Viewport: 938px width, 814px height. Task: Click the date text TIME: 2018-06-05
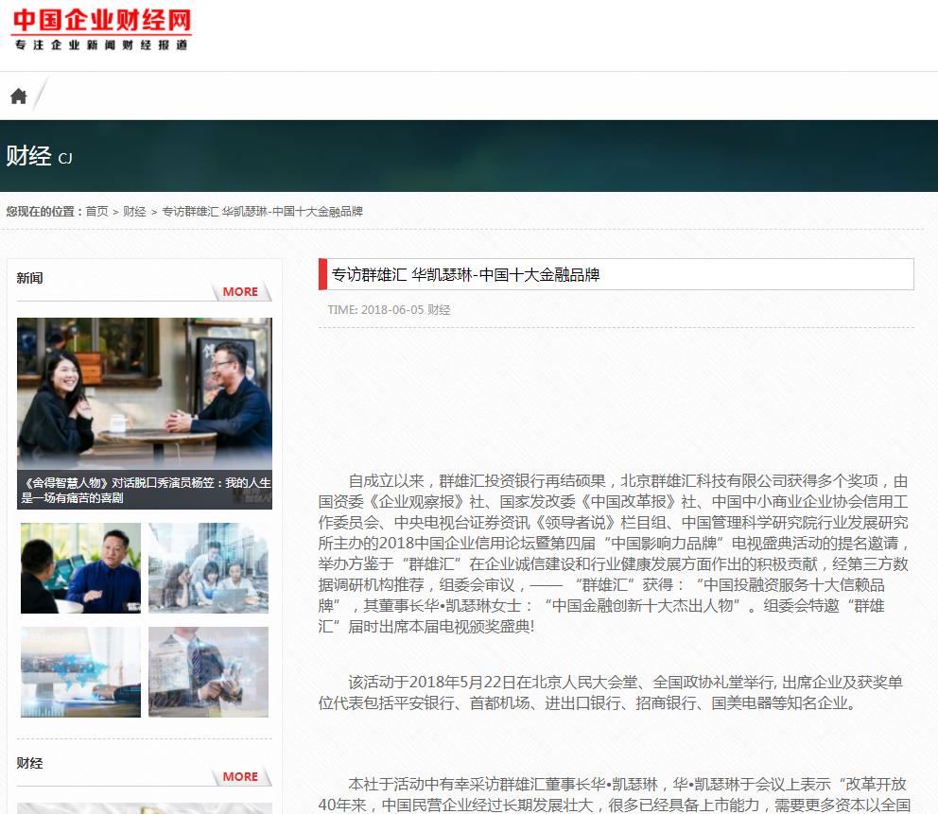point(375,310)
